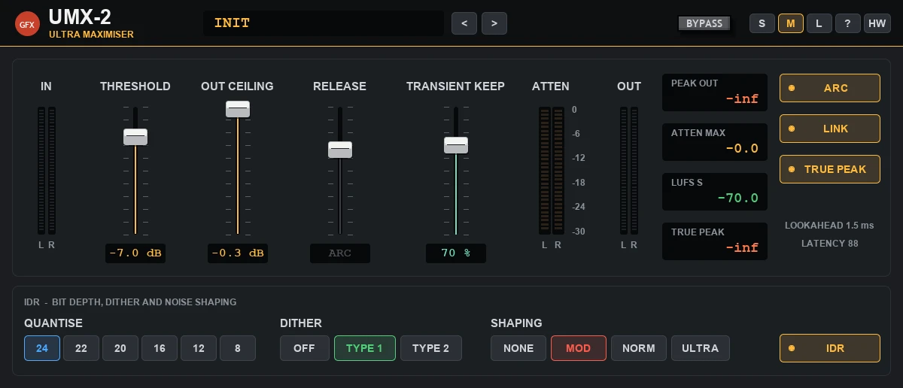Open the help question mark button

pos(848,23)
